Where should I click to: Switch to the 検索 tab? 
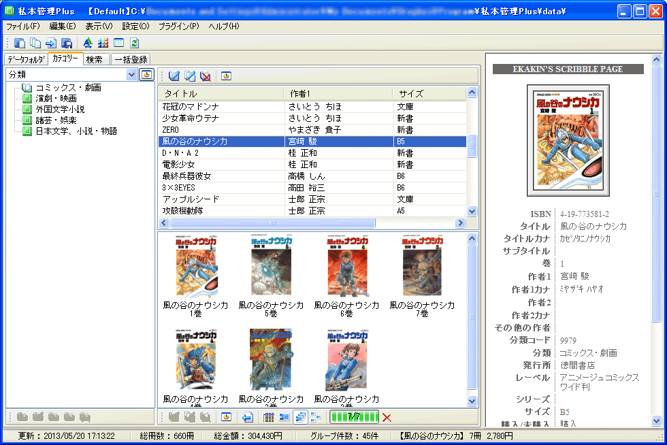tap(95, 60)
